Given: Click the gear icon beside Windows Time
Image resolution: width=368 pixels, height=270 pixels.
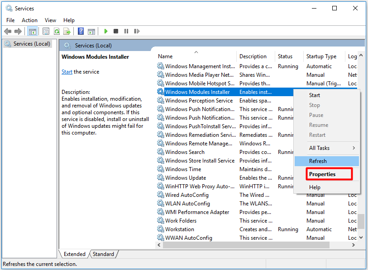Looking at the screenshot, I should click(161, 169).
